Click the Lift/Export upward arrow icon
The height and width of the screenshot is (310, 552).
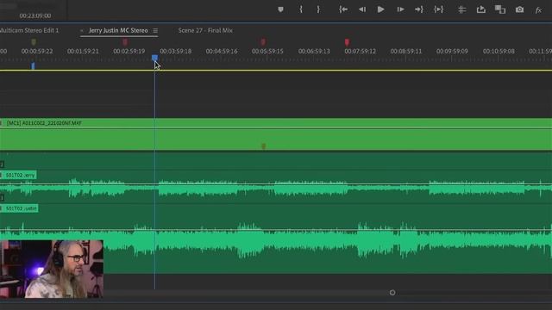[x=481, y=9]
